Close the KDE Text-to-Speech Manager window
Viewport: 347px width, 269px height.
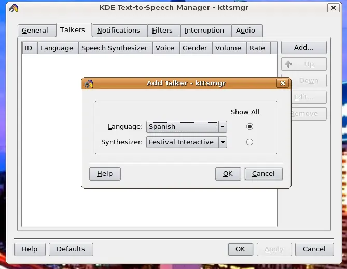(x=334, y=8)
